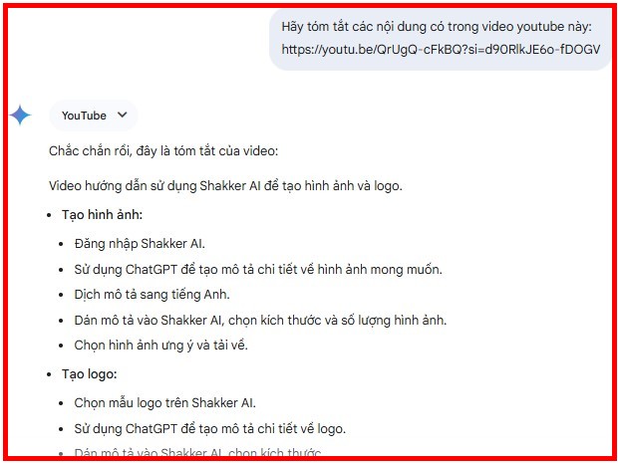Click the ChatGPT image description bullet

[258, 270]
